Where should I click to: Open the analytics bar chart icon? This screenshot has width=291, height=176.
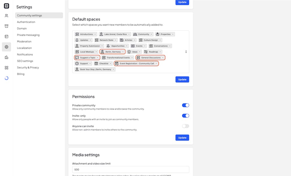click(x=6, y=57)
